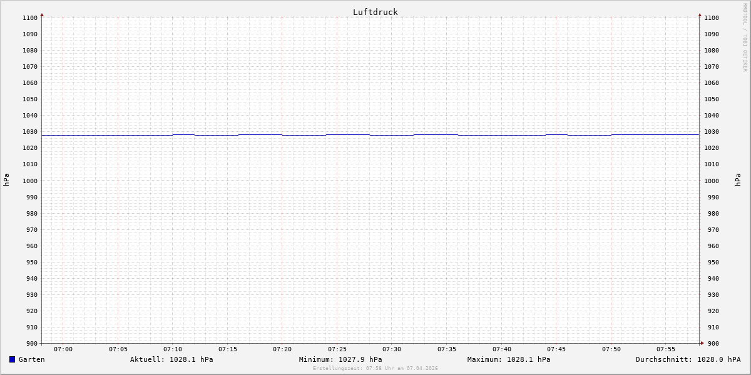Click the red arrow at the time axis end
Screen dimensions: 751x375
click(702, 343)
